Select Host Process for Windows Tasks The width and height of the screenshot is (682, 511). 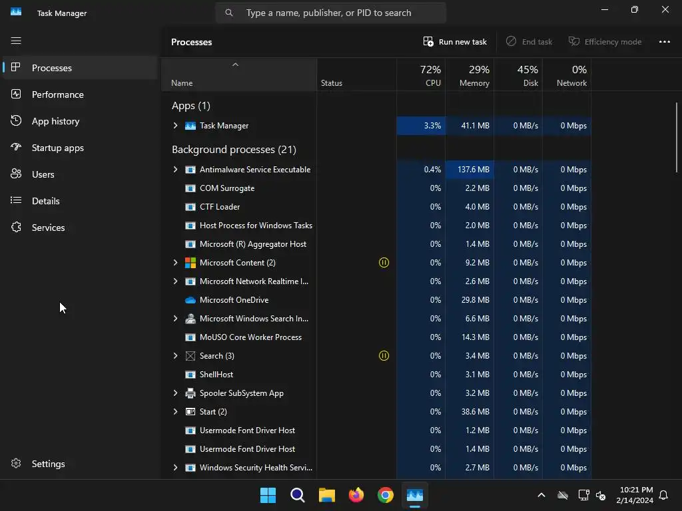(x=376, y=226)
